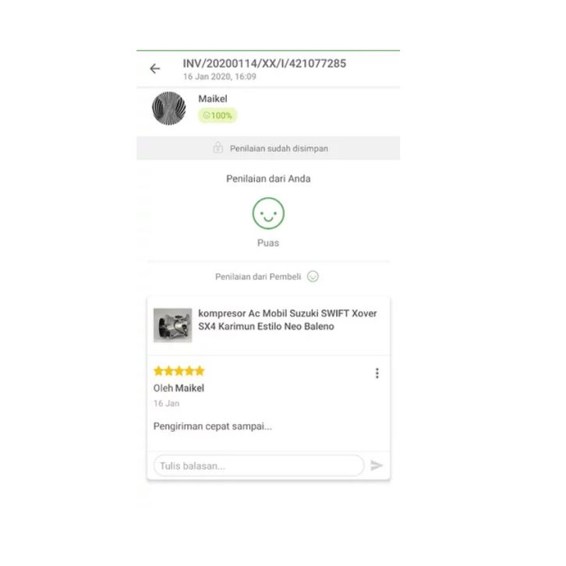Tap the five-star rating row

tap(179, 371)
